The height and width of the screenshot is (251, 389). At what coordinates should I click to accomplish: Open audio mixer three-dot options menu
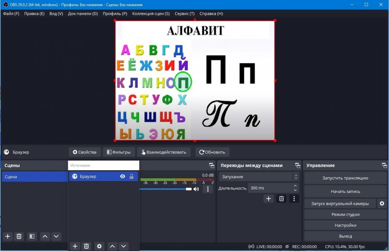point(208,189)
